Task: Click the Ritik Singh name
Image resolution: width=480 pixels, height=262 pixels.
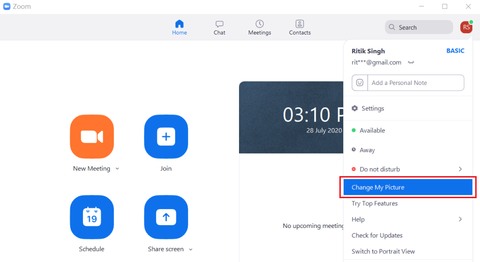Action: click(368, 51)
